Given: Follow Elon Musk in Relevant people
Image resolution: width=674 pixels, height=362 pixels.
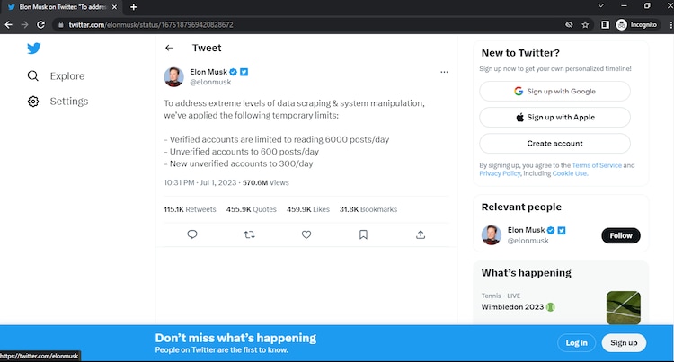Looking at the screenshot, I should 621,235.
